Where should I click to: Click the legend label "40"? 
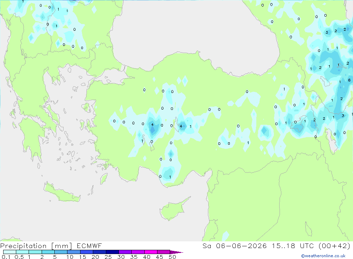click(x=147, y=257)
